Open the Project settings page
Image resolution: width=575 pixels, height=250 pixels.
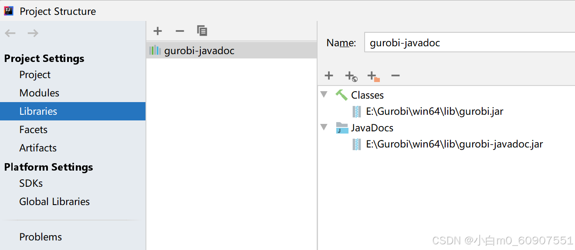[35, 75]
